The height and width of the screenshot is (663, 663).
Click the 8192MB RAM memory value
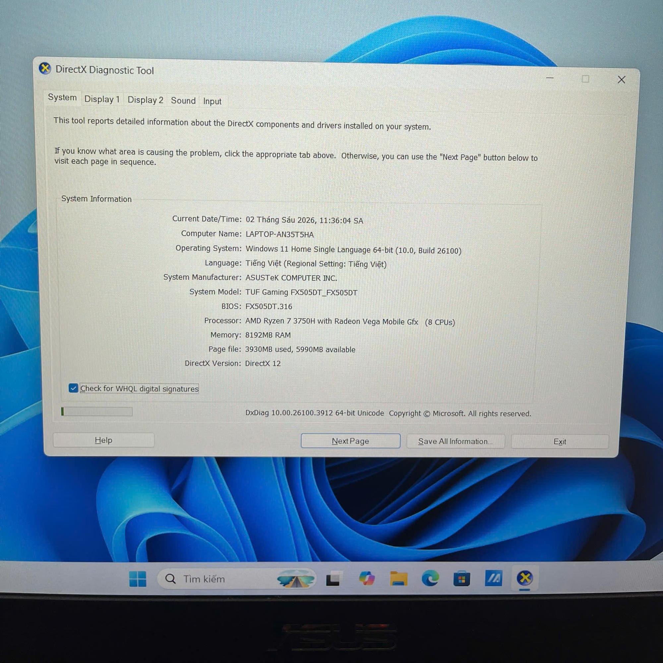[268, 335]
